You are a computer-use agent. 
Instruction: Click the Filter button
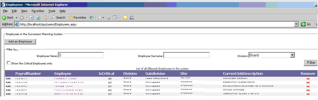(311, 63)
